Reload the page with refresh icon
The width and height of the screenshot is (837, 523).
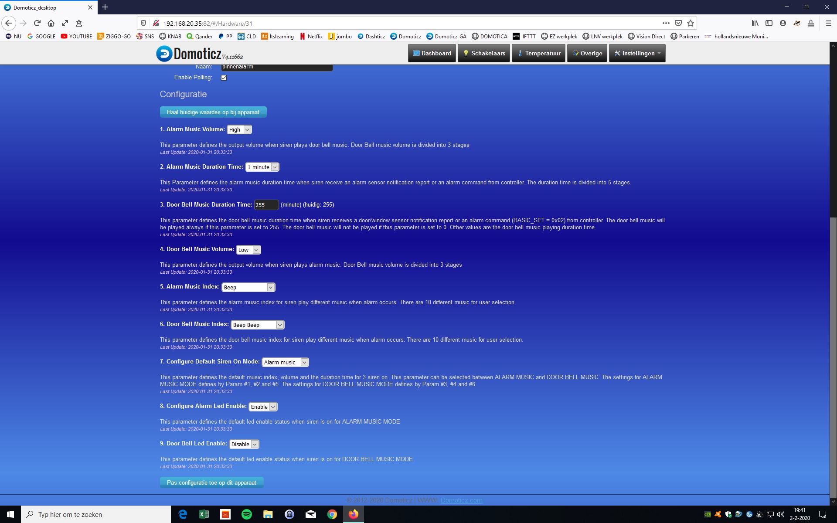coord(37,23)
